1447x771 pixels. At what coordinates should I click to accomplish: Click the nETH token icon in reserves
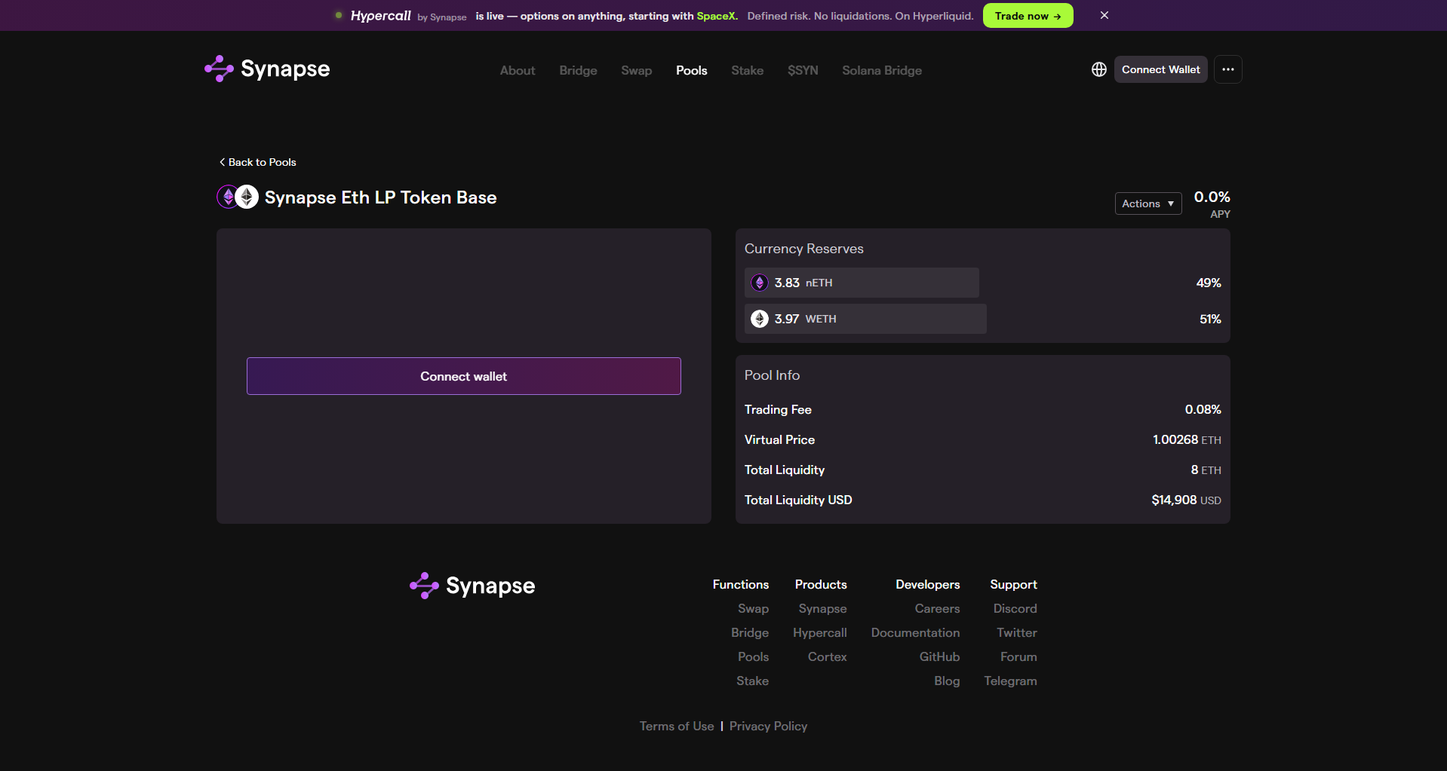(x=760, y=283)
